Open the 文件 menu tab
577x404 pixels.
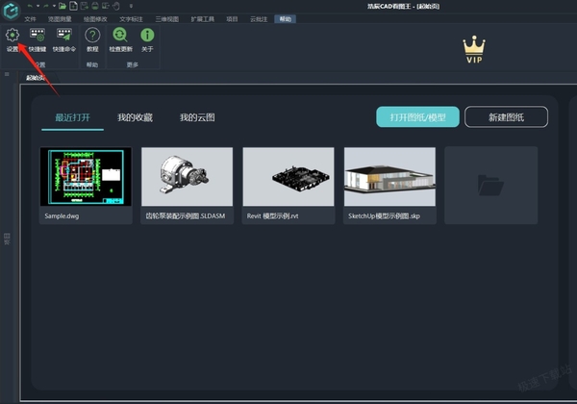[x=30, y=19]
